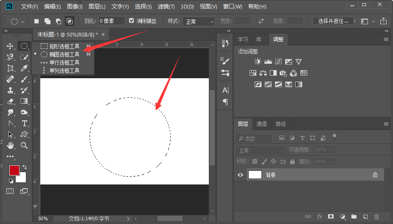The width and height of the screenshot is (393, 224).
Task: Select the Eraser tool
Action: [x=10, y=101]
